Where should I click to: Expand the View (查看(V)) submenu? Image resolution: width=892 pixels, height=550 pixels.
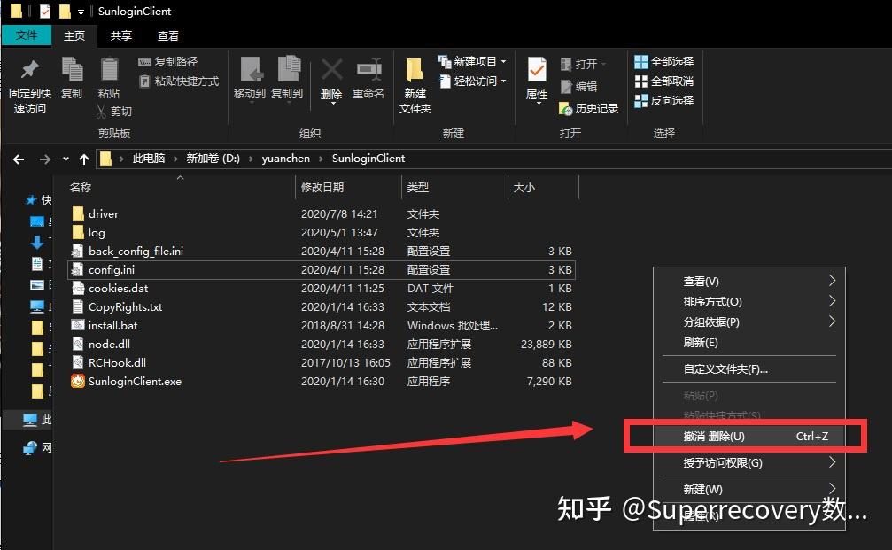pos(749,281)
